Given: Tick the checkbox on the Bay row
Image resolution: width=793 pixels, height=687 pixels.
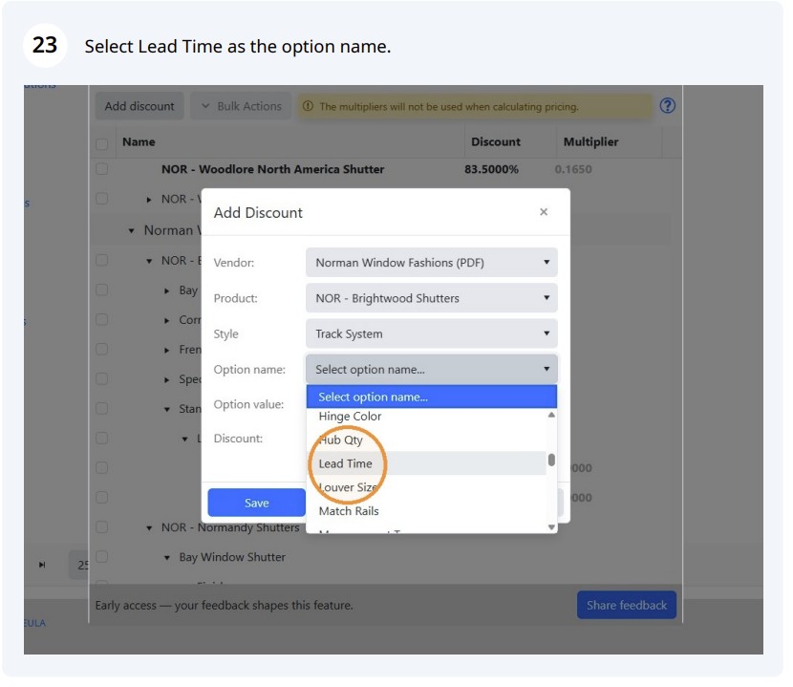Looking at the screenshot, I should [101, 290].
